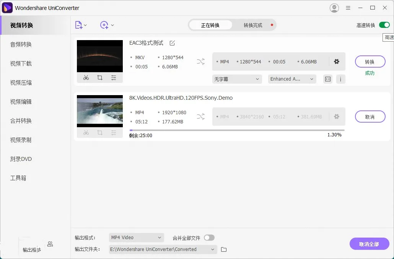Open effect adjustments icon under EAC3 thumbnail
The image size is (394, 259).
114,78
